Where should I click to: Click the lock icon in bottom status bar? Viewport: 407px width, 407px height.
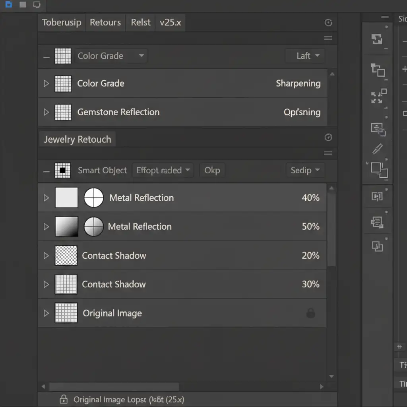pyautogui.click(x=63, y=399)
